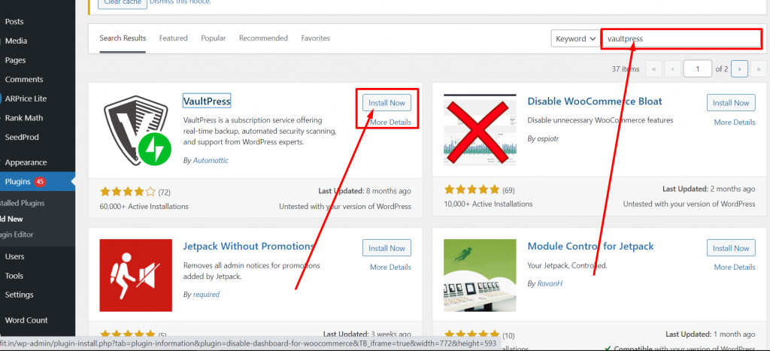Click '60,000+ Active Installations' text
Image resolution: width=770 pixels, height=351 pixels.
coord(144,206)
